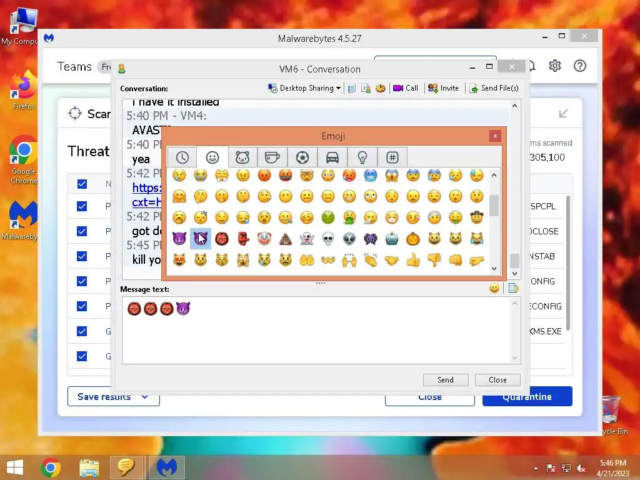Insert the robot emoji
Screen dimensions: 640x480
point(392,239)
